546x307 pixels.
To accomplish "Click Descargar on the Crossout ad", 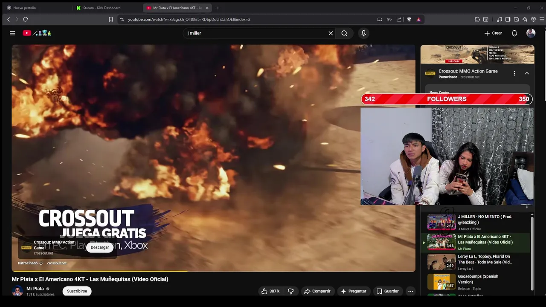I will tap(100, 247).
